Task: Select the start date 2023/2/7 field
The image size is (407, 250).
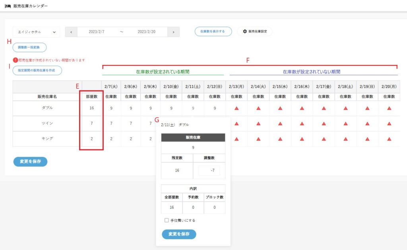Action: (x=96, y=32)
